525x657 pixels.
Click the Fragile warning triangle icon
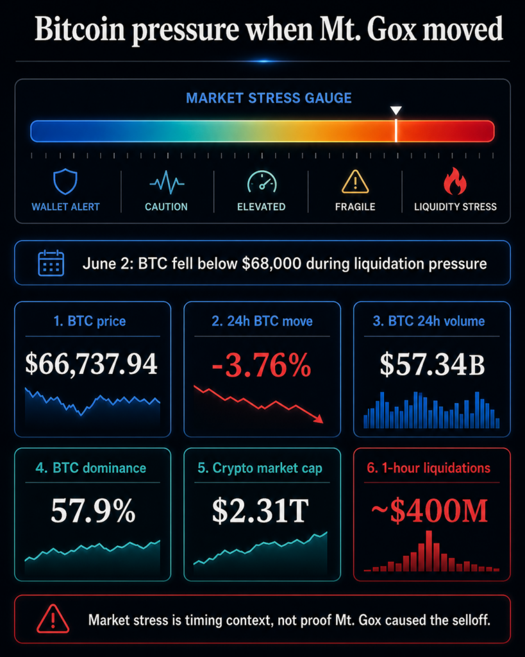(355, 182)
